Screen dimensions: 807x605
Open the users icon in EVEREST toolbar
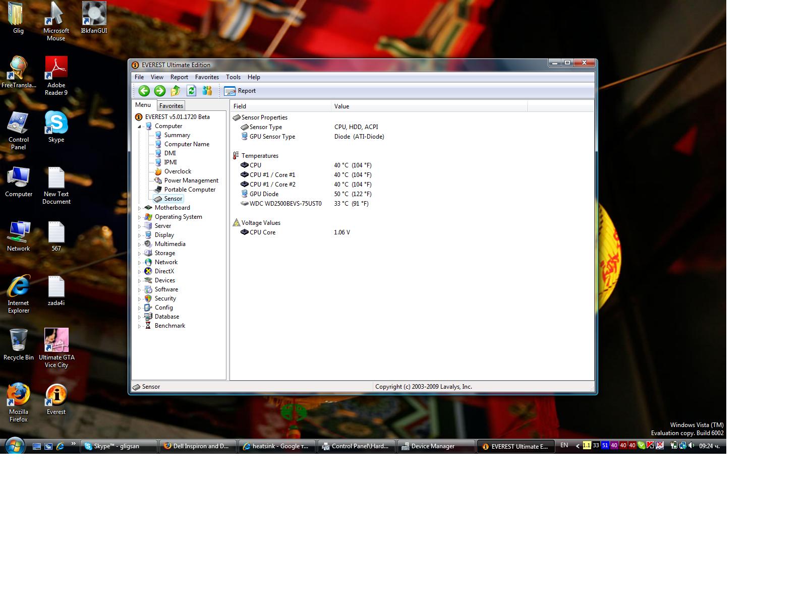207,91
